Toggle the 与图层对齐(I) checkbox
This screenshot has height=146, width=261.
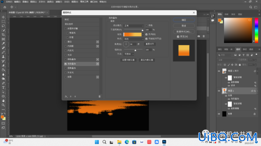(147, 39)
